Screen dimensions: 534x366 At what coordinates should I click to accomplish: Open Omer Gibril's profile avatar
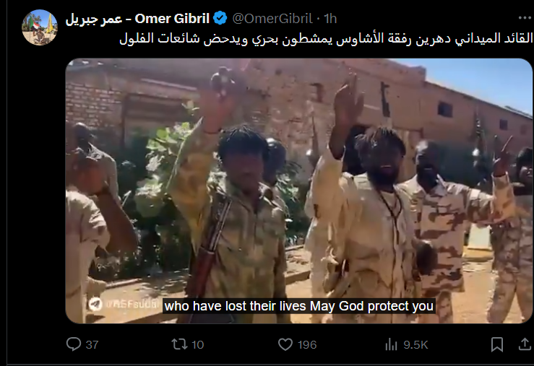(40, 27)
